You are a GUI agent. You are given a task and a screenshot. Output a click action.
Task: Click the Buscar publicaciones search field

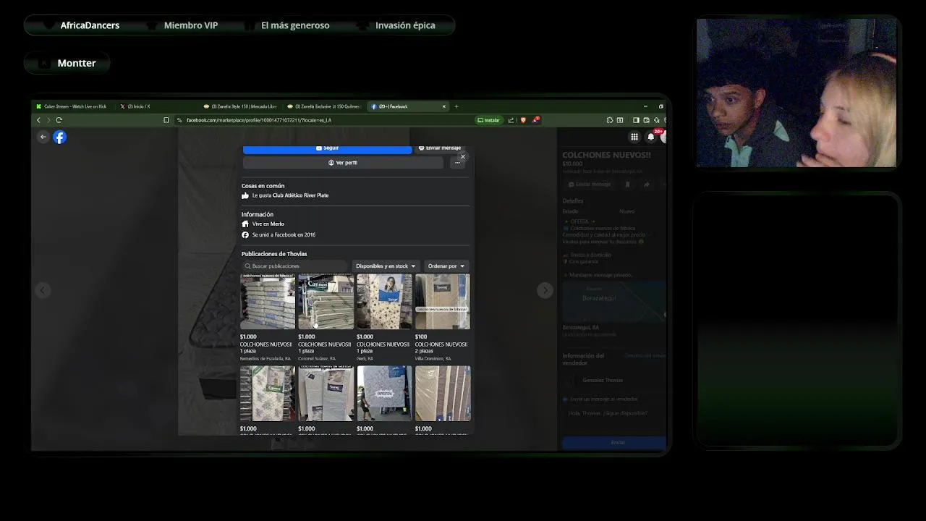click(295, 266)
